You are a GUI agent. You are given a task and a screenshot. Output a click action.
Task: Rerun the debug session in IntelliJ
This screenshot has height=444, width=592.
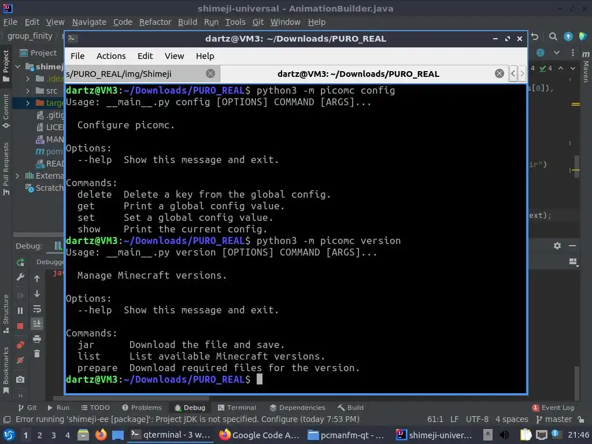click(x=20, y=262)
